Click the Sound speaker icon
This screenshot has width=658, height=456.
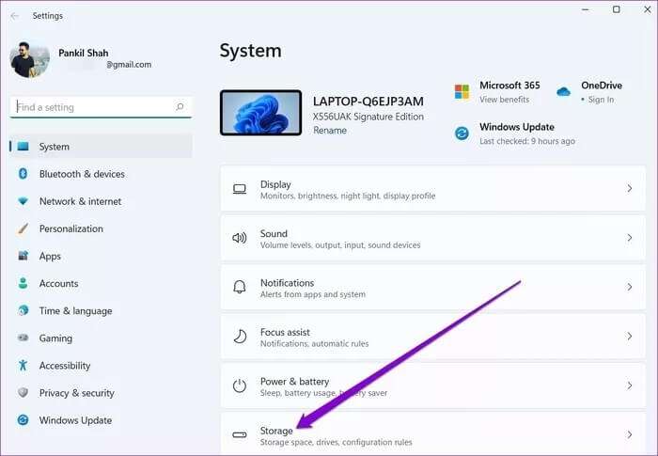pyautogui.click(x=240, y=238)
